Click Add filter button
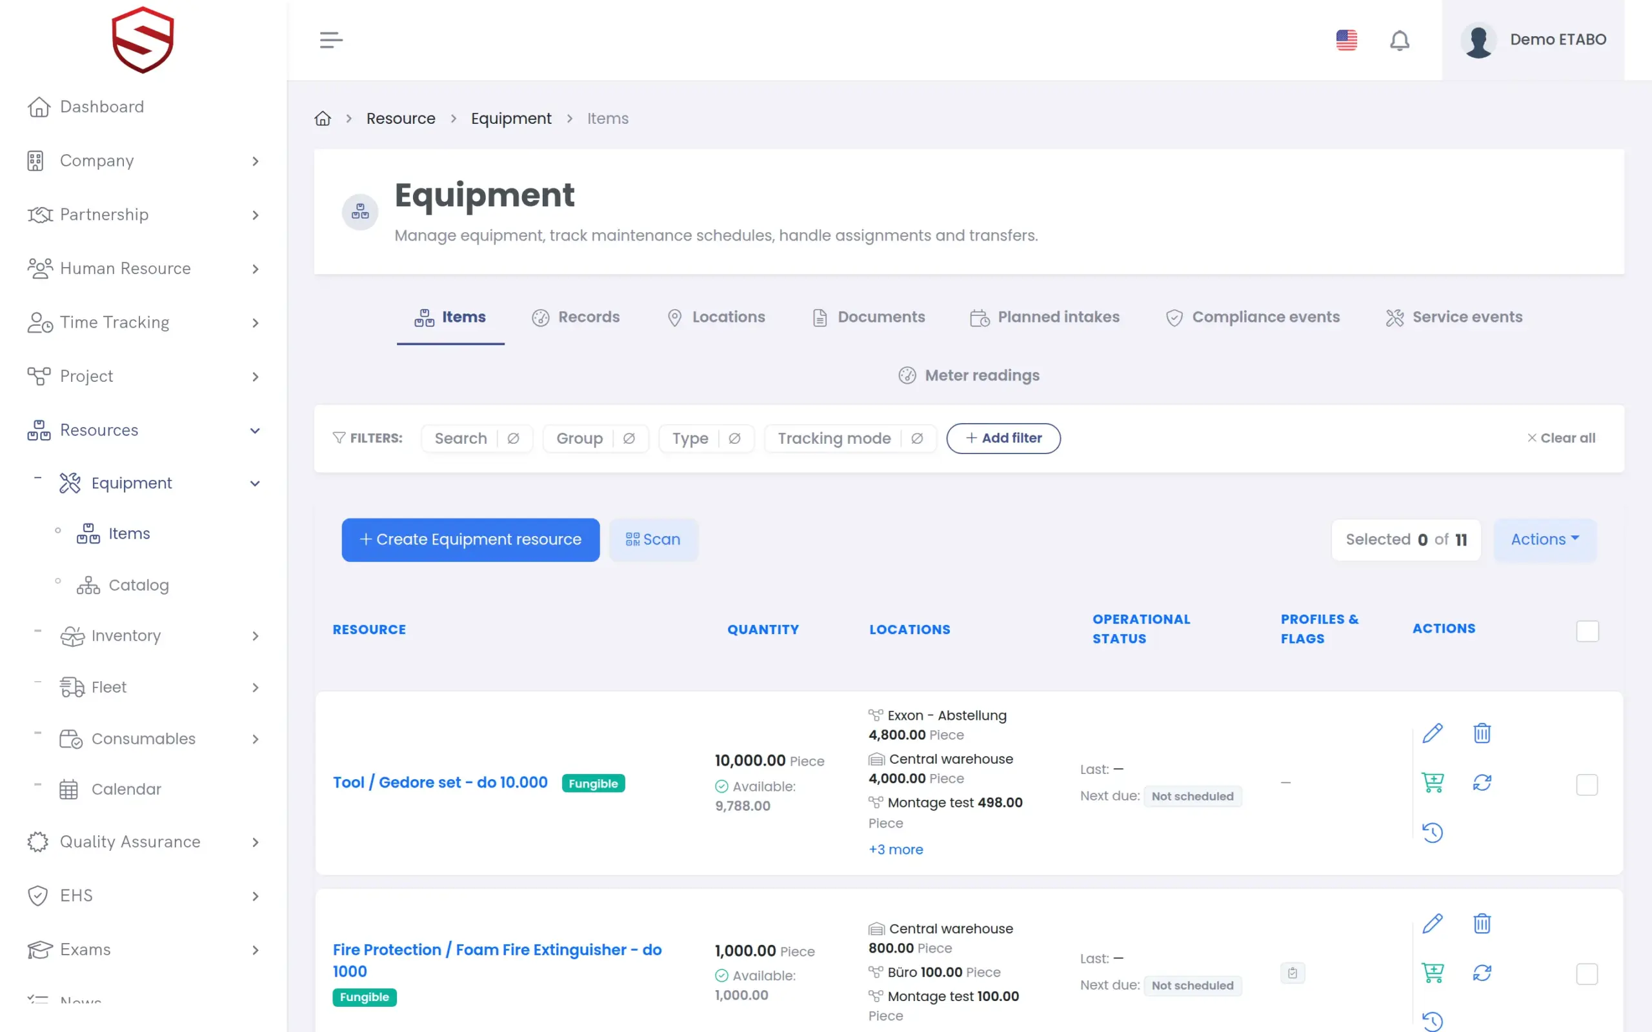Image resolution: width=1652 pixels, height=1032 pixels. 1003,438
